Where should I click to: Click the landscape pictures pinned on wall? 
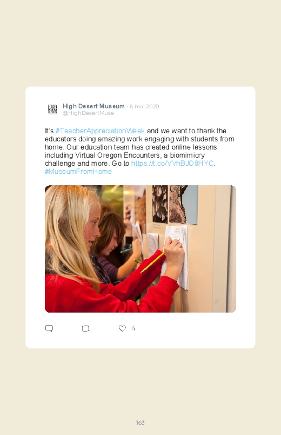(x=175, y=205)
